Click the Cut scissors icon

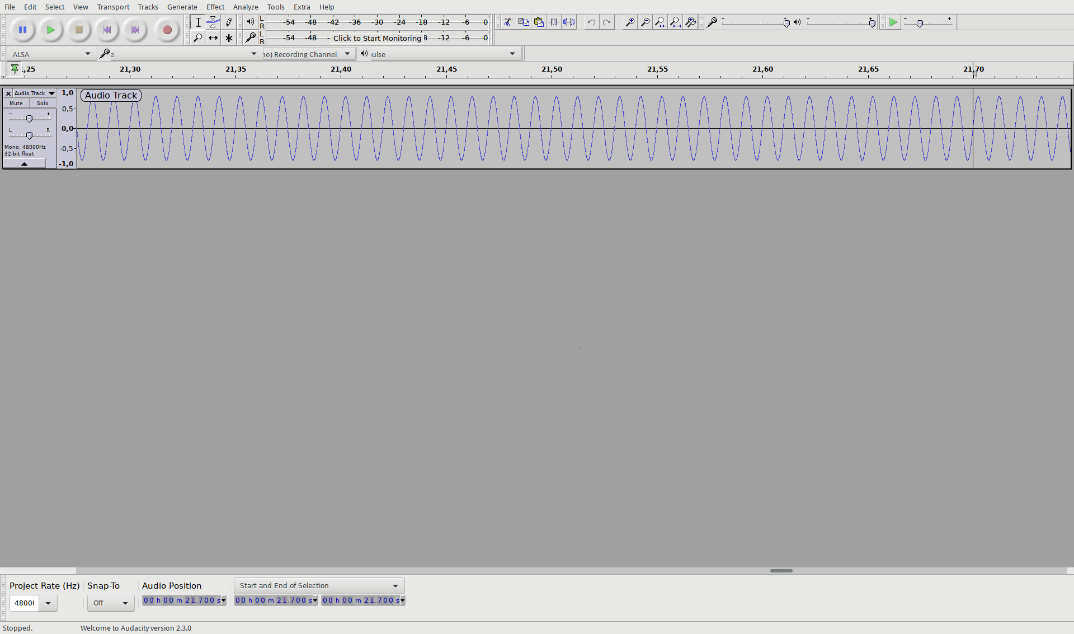pyautogui.click(x=508, y=22)
